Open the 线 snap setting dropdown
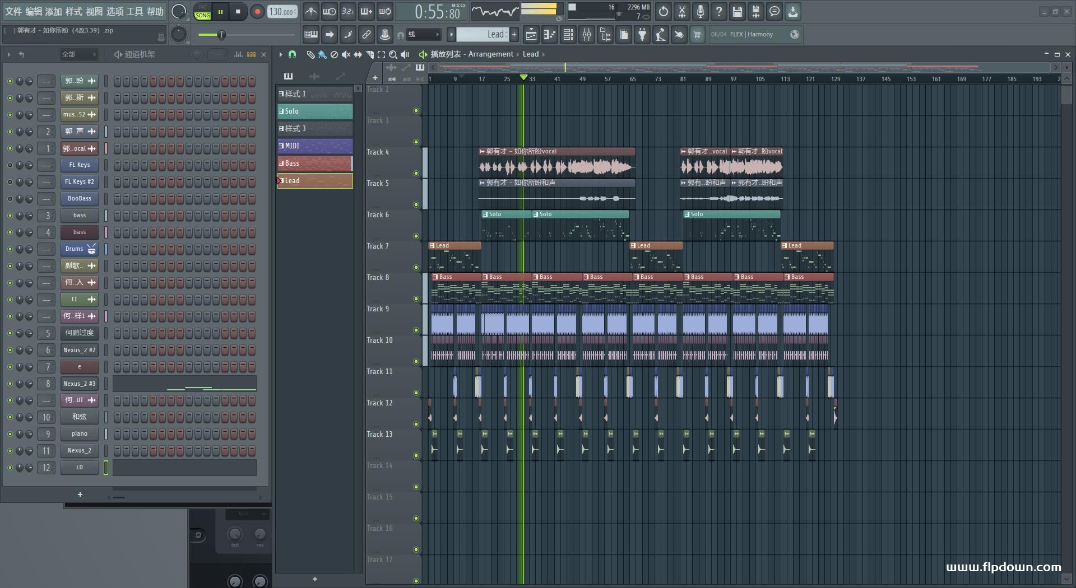The image size is (1076, 588). point(424,35)
